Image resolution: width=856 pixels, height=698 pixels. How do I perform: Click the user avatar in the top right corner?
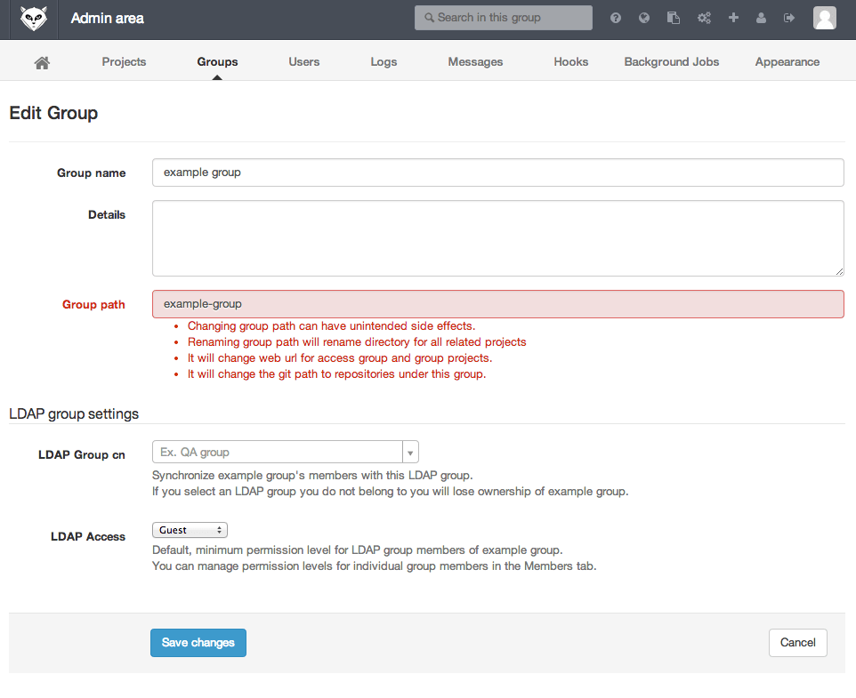pyautogui.click(x=824, y=17)
